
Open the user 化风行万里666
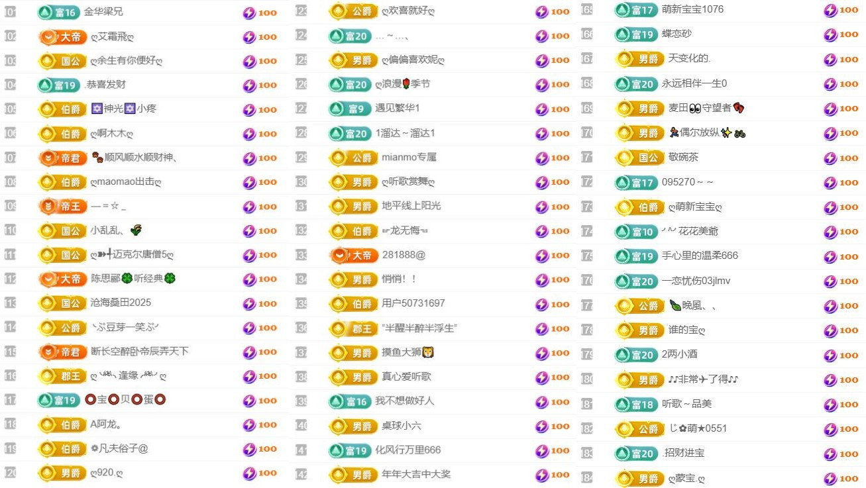tap(407, 450)
